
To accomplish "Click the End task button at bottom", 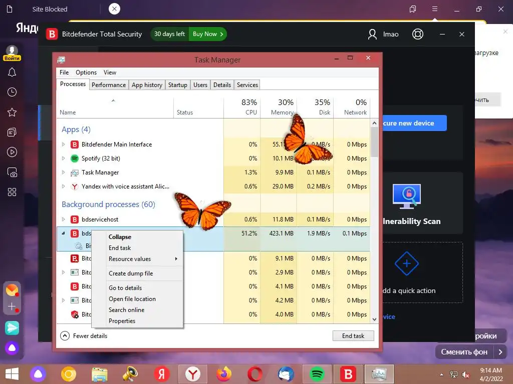I will point(353,335).
